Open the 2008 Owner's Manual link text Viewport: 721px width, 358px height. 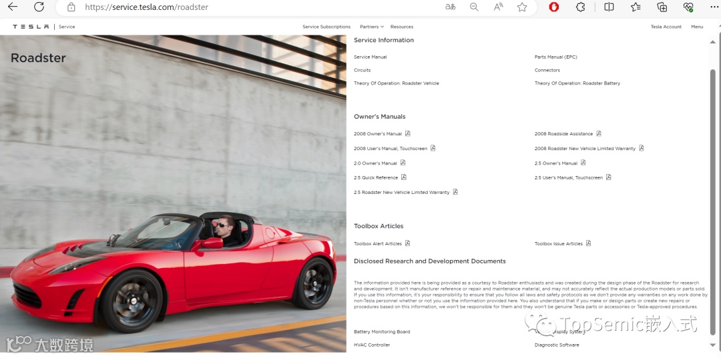[x=377, y=134]
